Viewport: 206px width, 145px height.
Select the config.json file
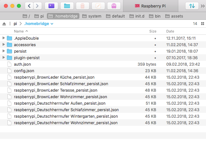(x=24, y=71)
